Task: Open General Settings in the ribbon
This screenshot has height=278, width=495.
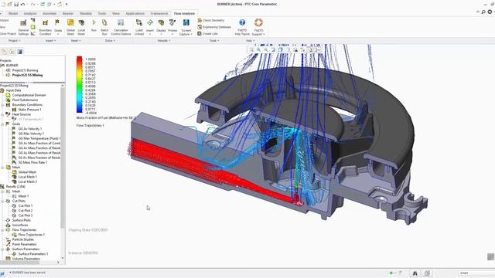Action: 23,27
